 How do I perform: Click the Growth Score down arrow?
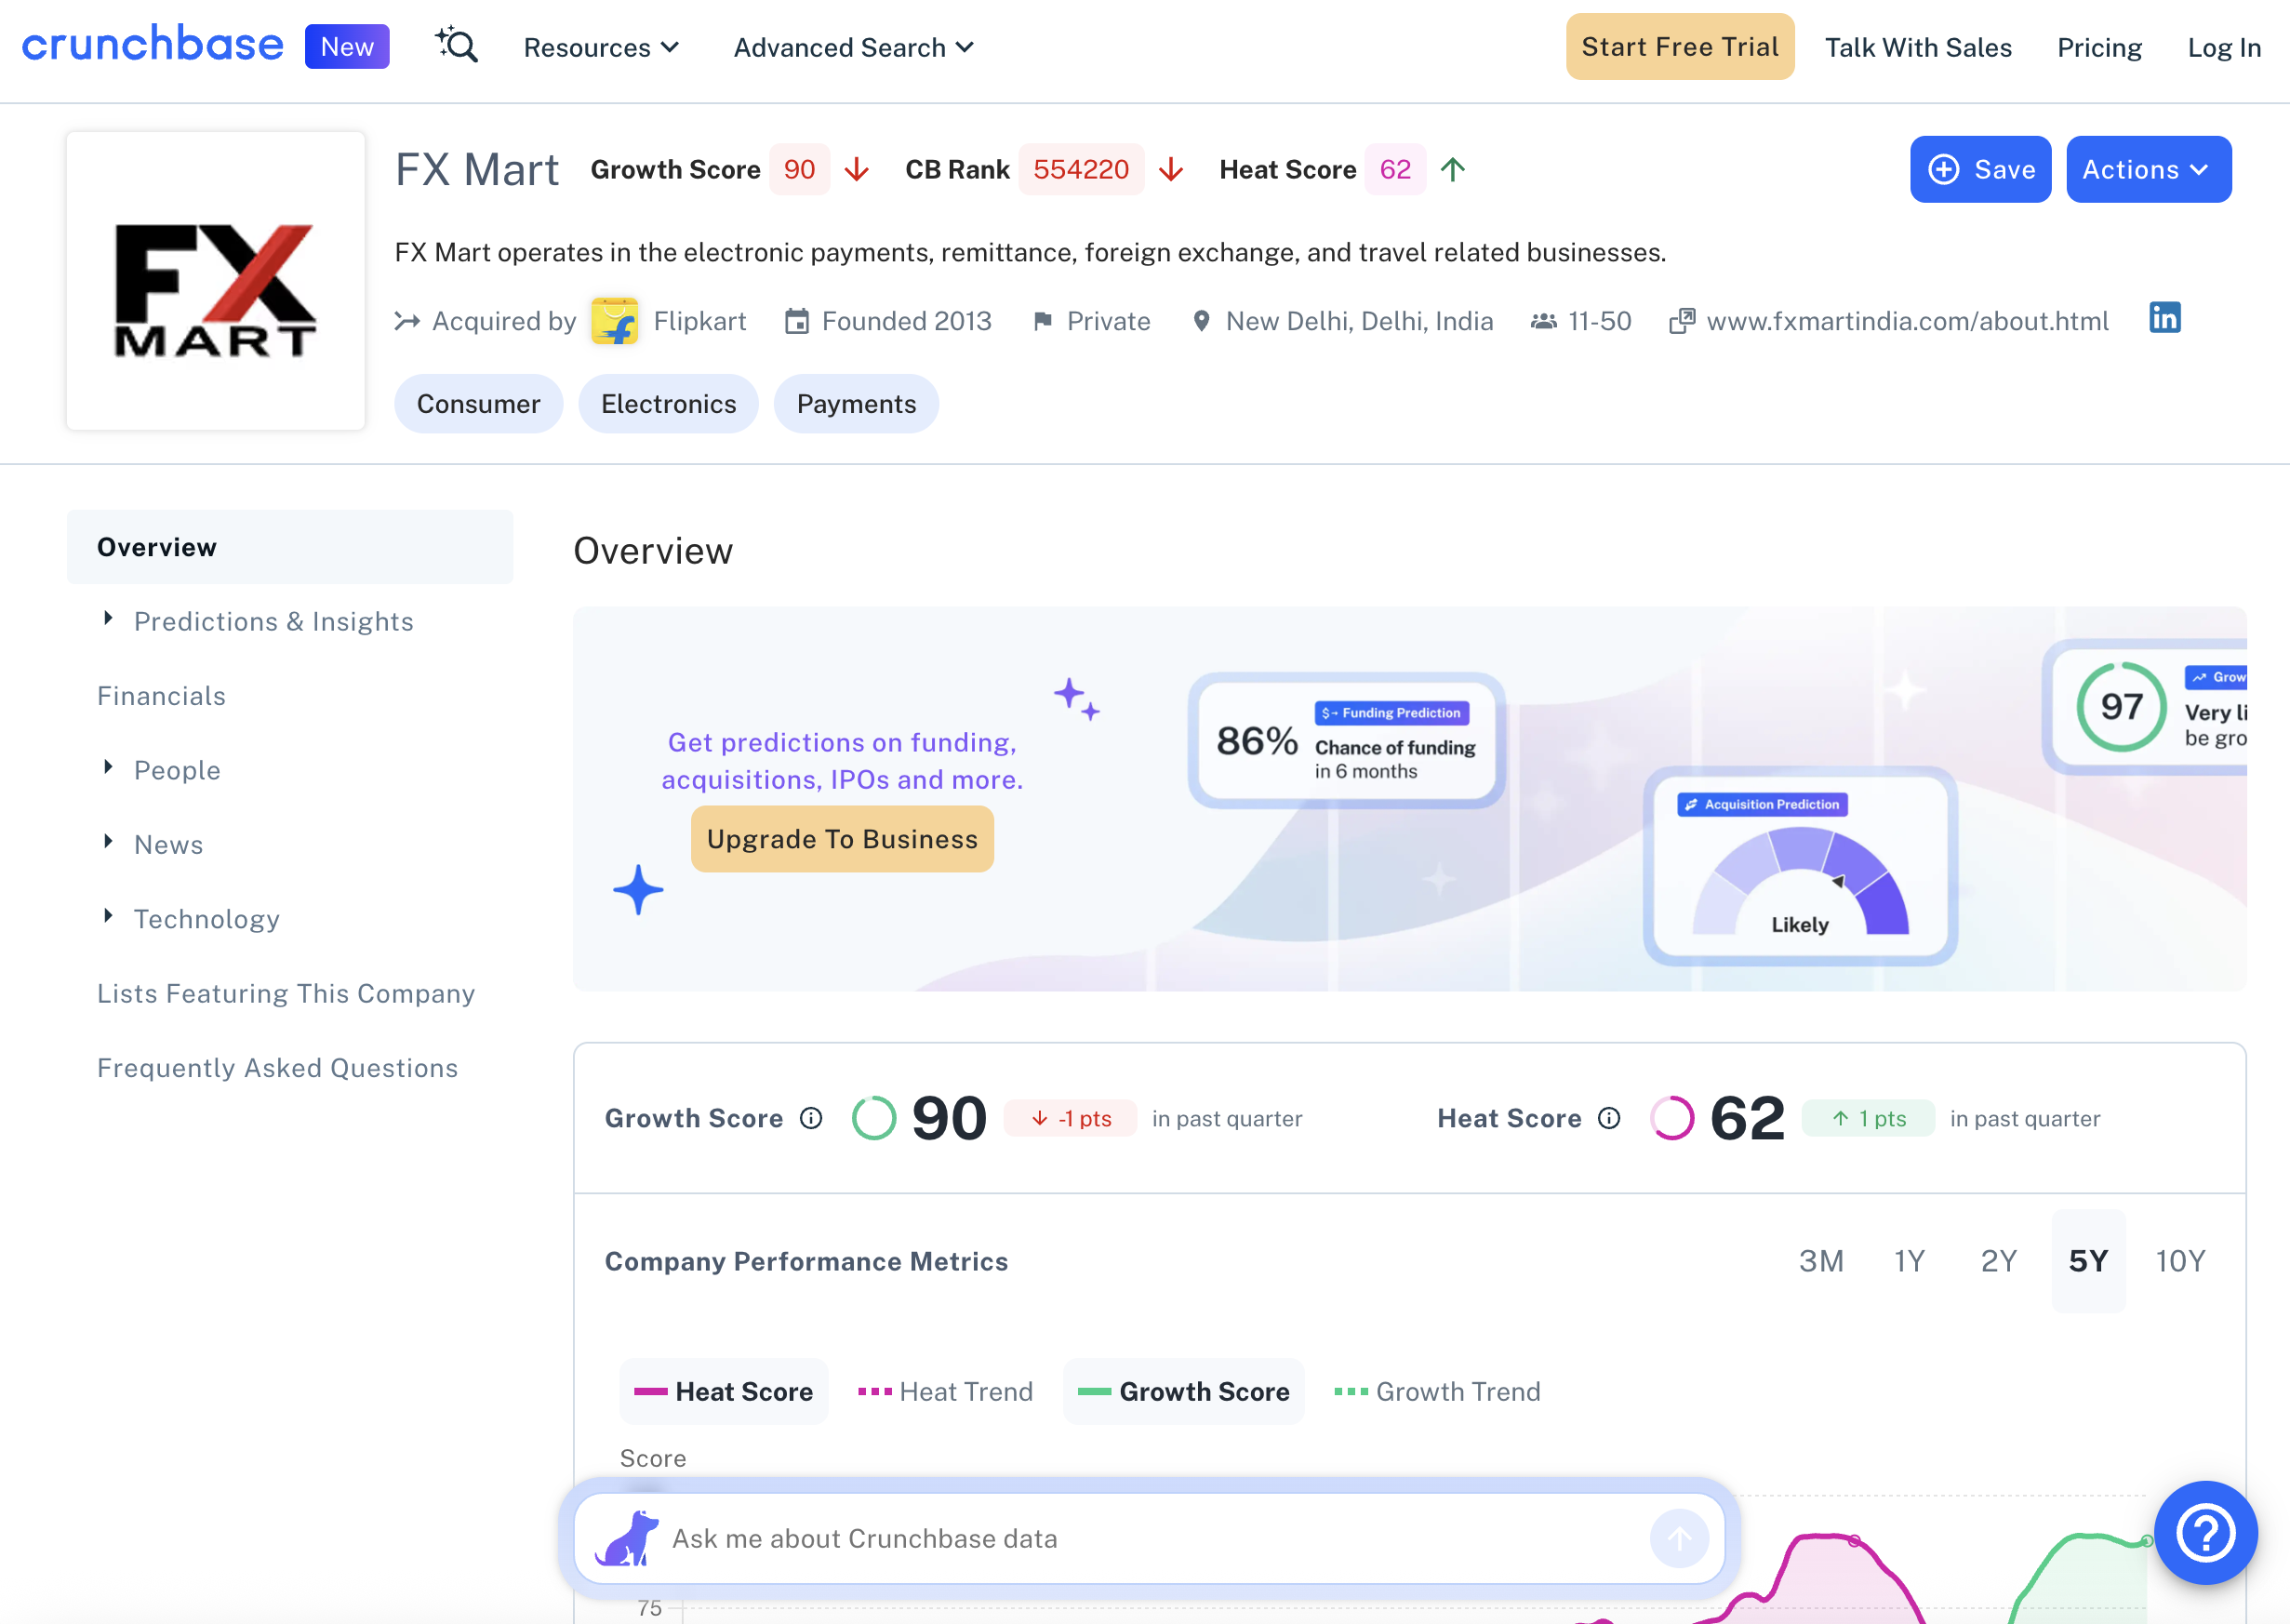coord(856,169)
